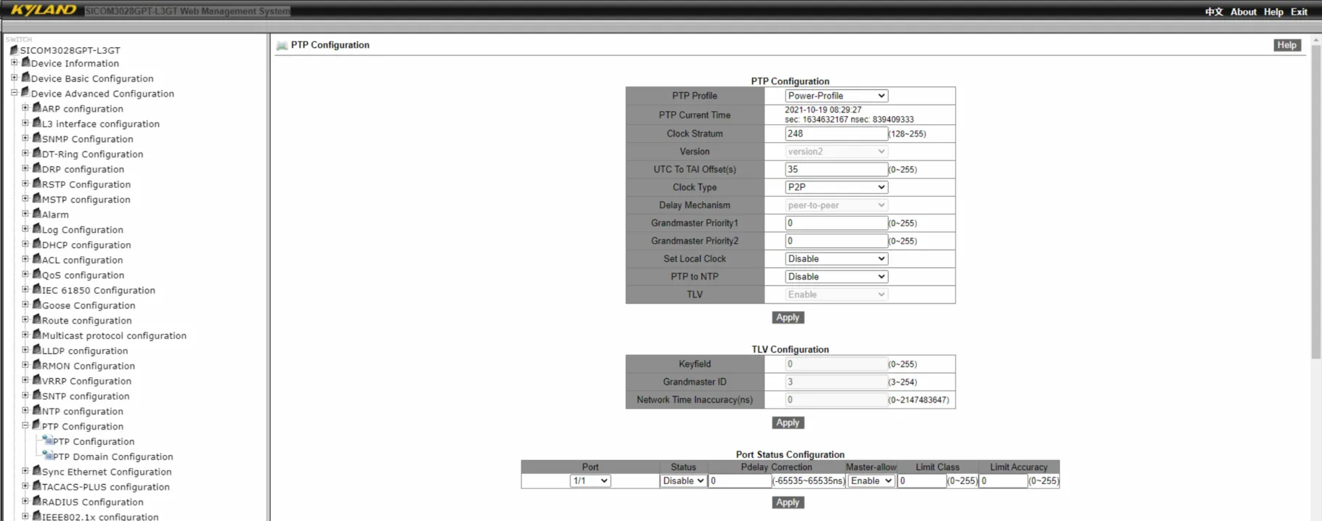This screenshot has height=521, width=1322.
Task: Open Help in the top bar
Action: pos(1273,12)
